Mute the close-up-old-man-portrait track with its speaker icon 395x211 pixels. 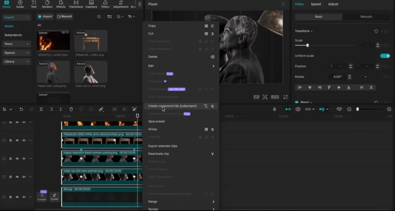[24, 177]
